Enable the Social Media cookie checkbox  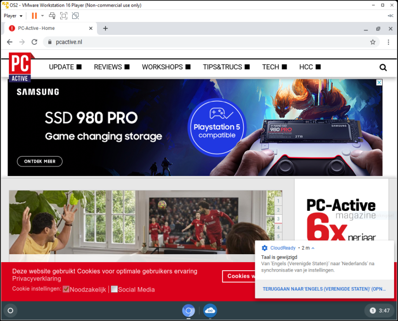pos(114,289)
